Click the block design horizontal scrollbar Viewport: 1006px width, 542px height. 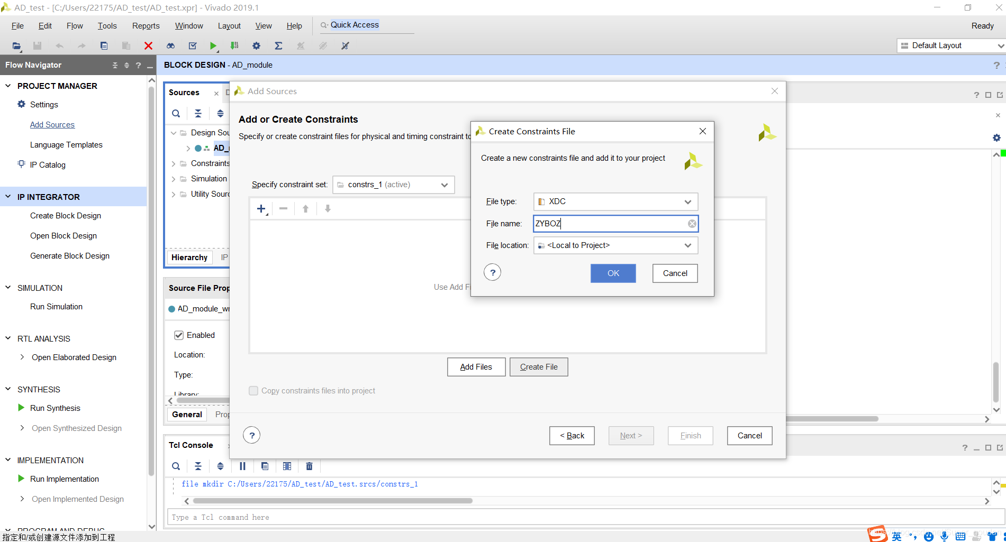tap(832, 419)
